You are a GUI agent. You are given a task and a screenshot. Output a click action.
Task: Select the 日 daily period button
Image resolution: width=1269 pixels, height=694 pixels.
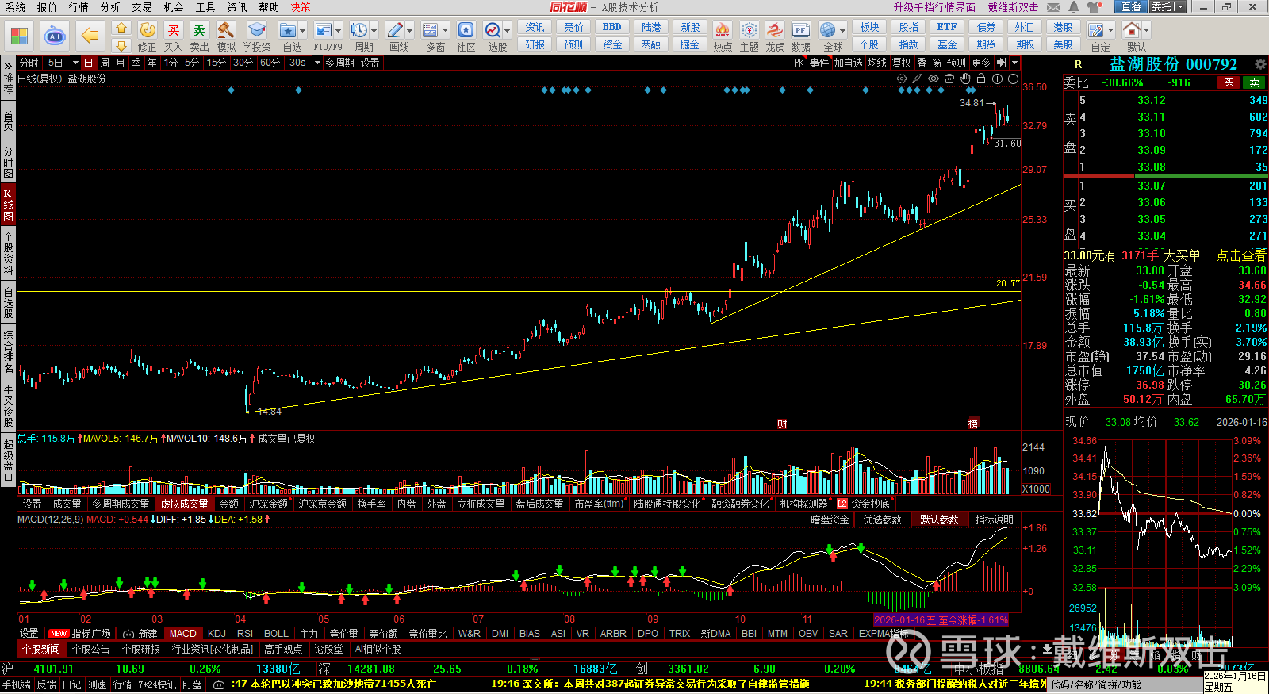88,63
